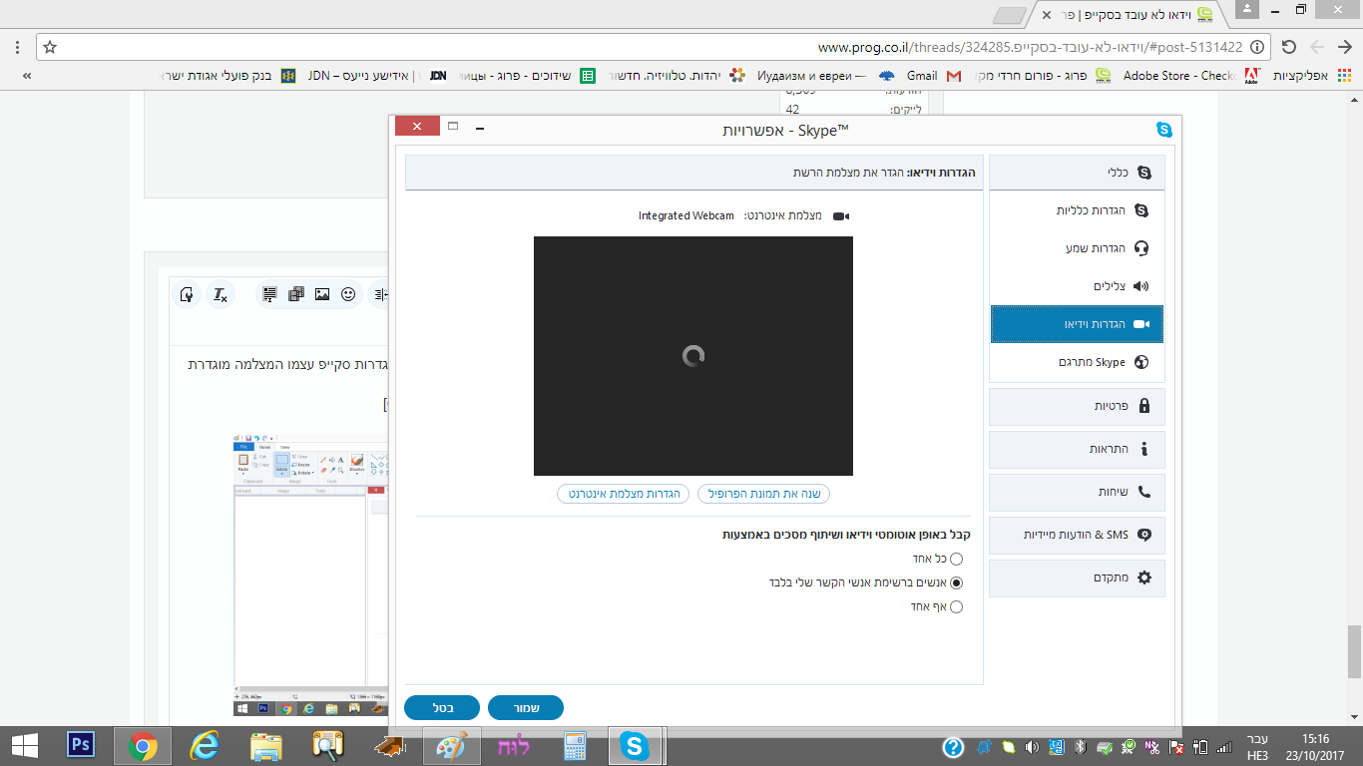This screenshot has height=766, width=1363.
Task: Insert an image with the picture icon
Action: tap(322, 294)
